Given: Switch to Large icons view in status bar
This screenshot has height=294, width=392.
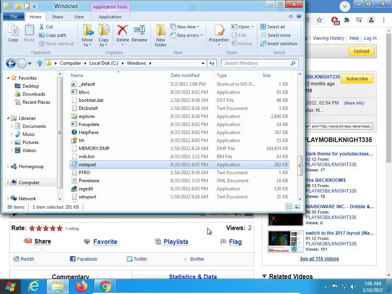Looking at the screenshot, I should (297, 207).
